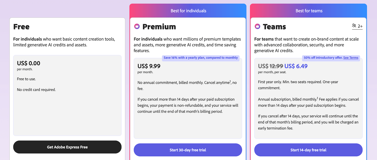Click the 'Best for individuals' banner

tap(188, 11)
